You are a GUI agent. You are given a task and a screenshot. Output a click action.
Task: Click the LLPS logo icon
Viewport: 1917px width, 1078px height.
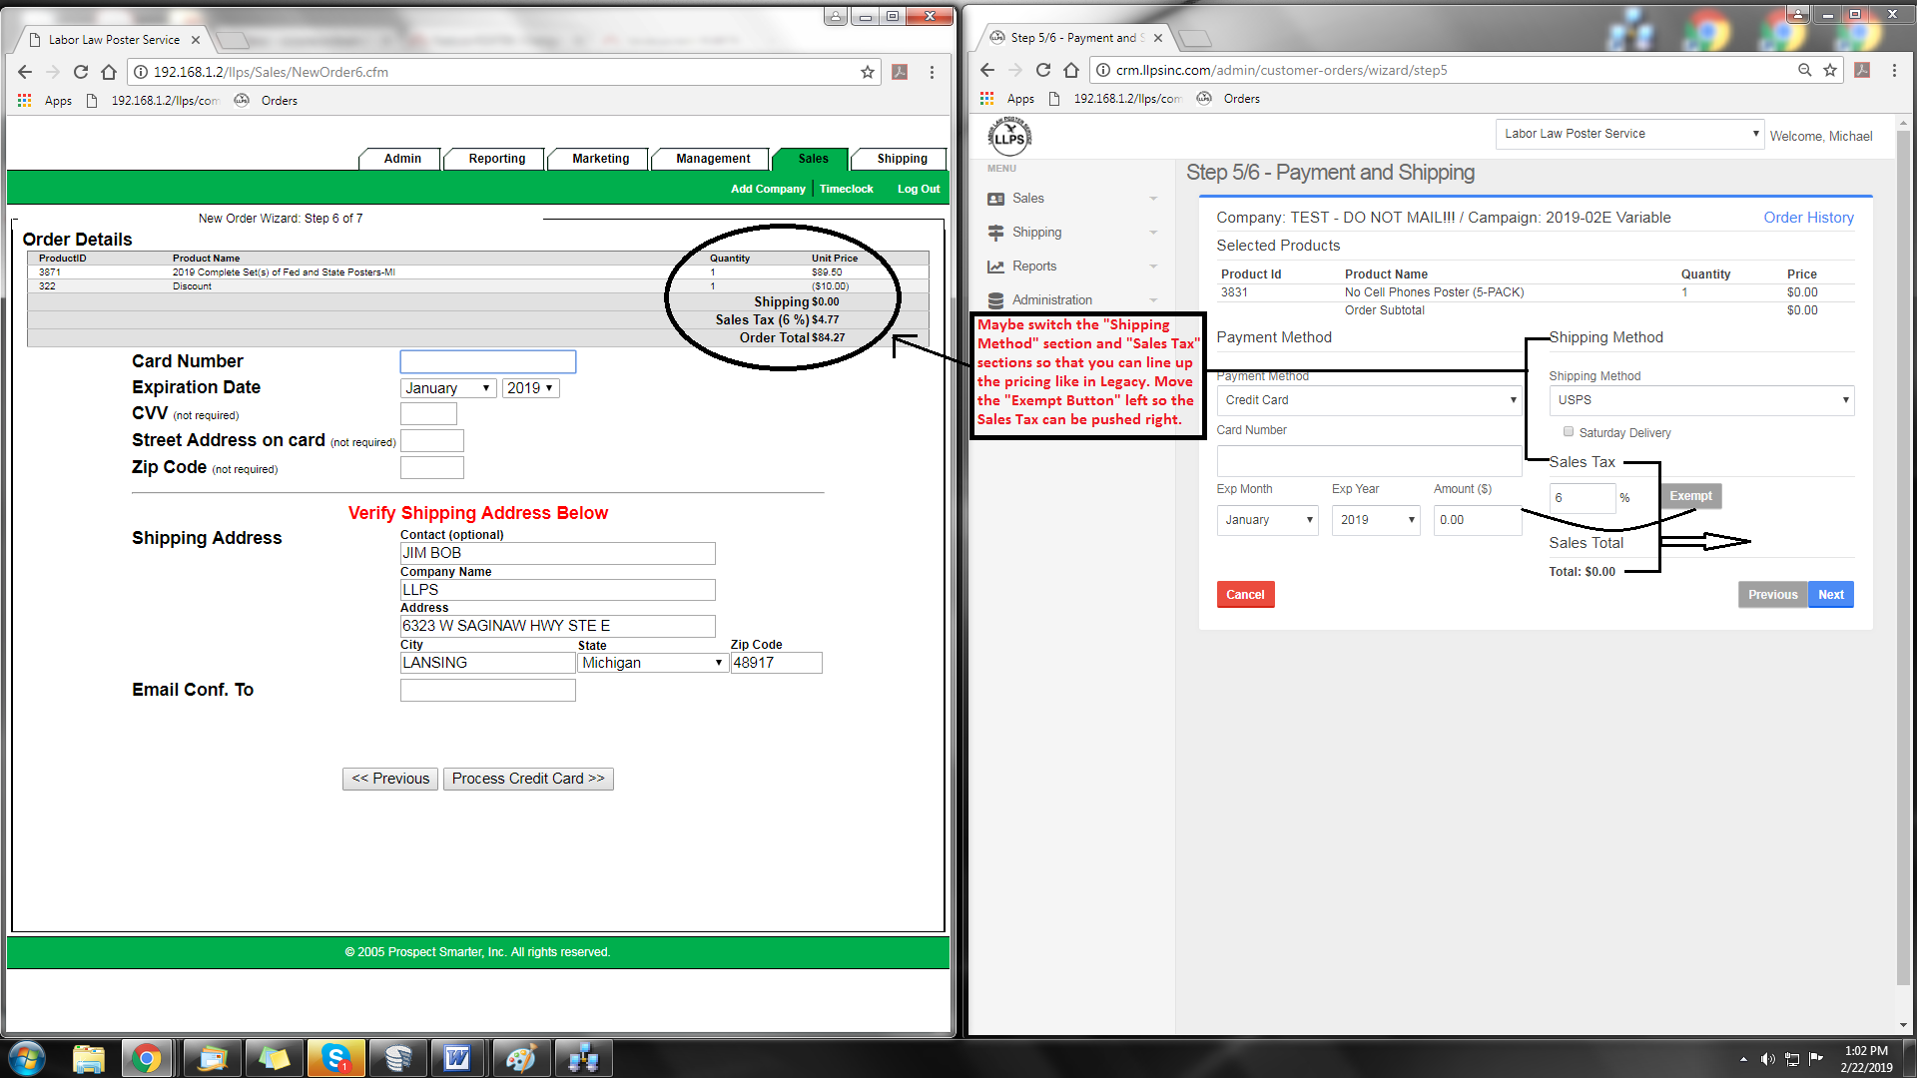(x=1009, y=137)
